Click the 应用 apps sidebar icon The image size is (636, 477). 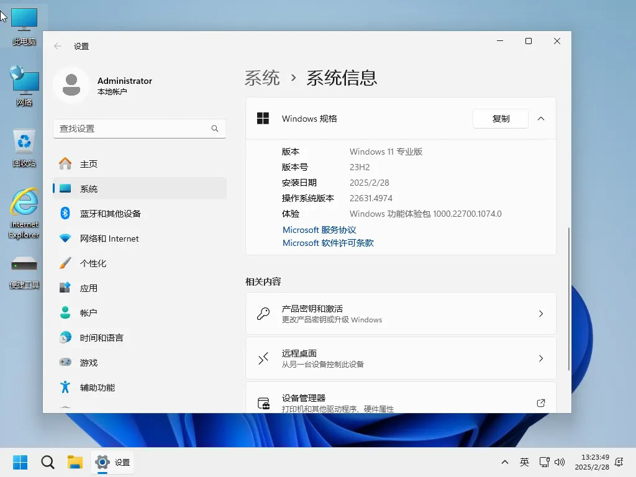pyautogui.click(x=65, y=288)
